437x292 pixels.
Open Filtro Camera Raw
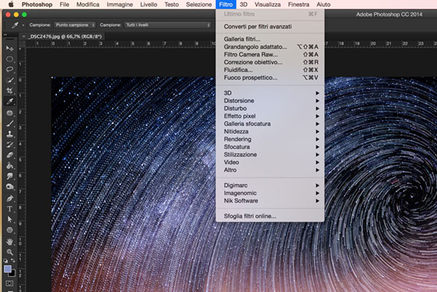click(270, 55)
